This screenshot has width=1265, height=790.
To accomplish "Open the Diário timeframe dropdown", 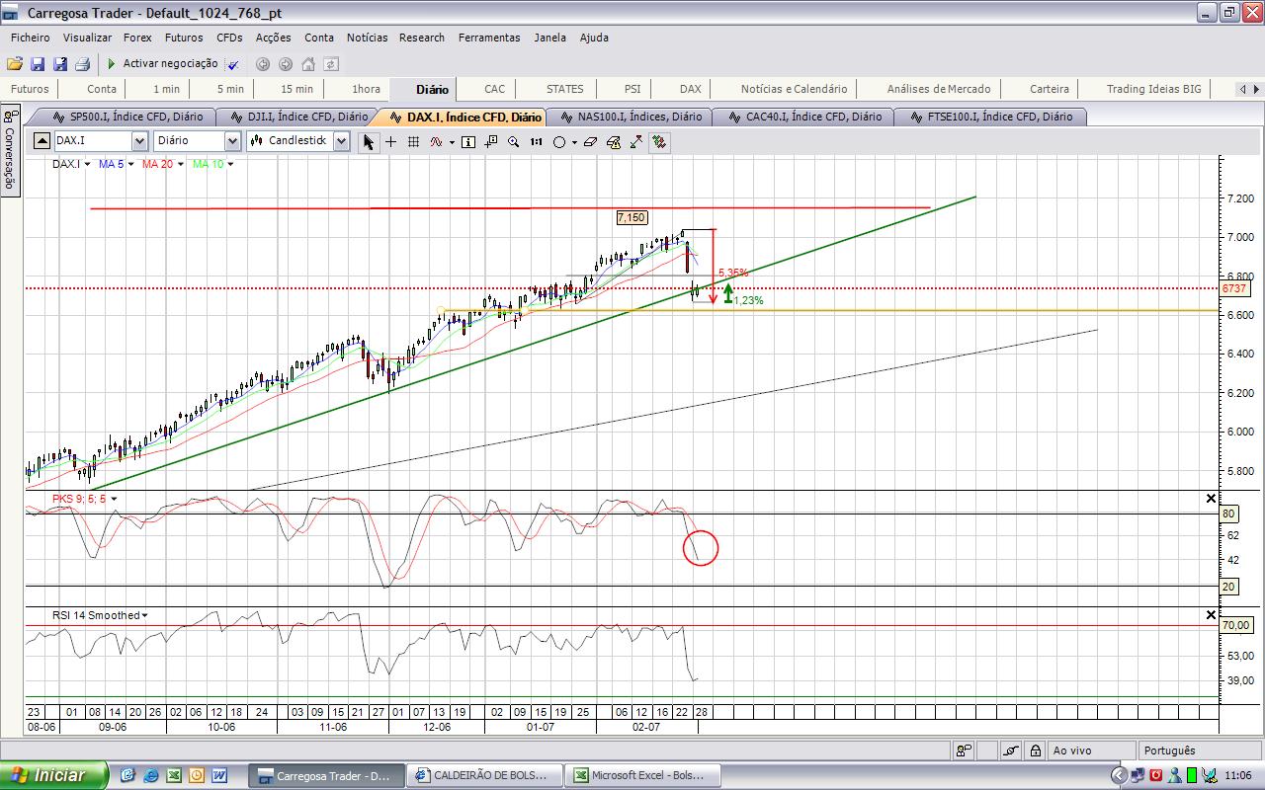I will pyautogui.click(x=232, y=141).
